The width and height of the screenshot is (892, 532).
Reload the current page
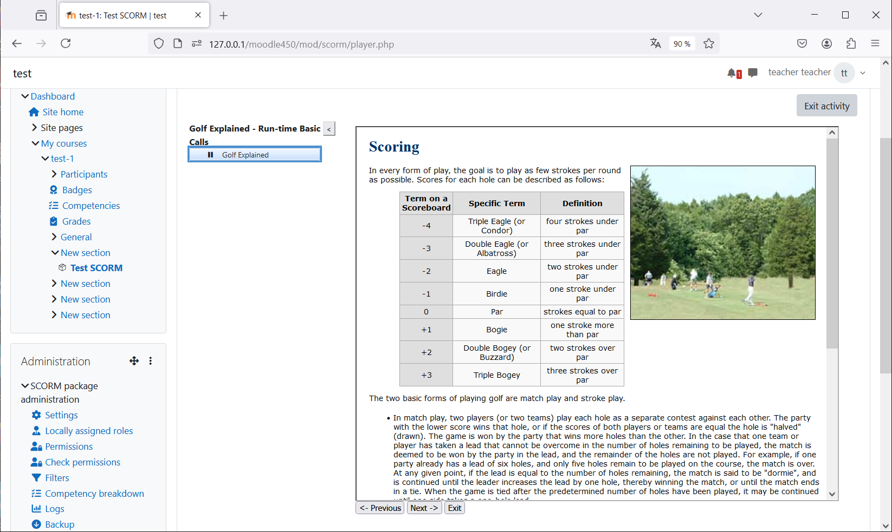66,43
